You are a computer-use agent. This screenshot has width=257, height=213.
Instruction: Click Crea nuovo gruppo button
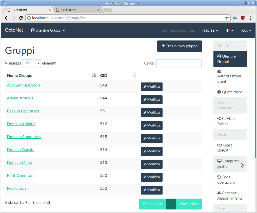pyautogui.click(x=180, y=46)
